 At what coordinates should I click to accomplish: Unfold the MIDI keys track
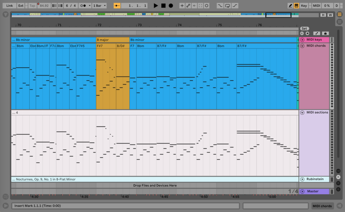click(x=302, y=40)
